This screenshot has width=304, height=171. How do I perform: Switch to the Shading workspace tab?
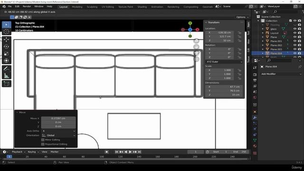click(142, 7)
